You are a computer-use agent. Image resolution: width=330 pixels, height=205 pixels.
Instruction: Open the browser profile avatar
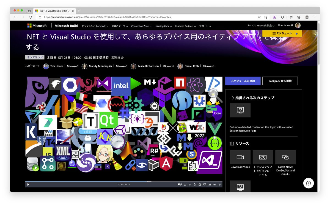click(307, 17)
